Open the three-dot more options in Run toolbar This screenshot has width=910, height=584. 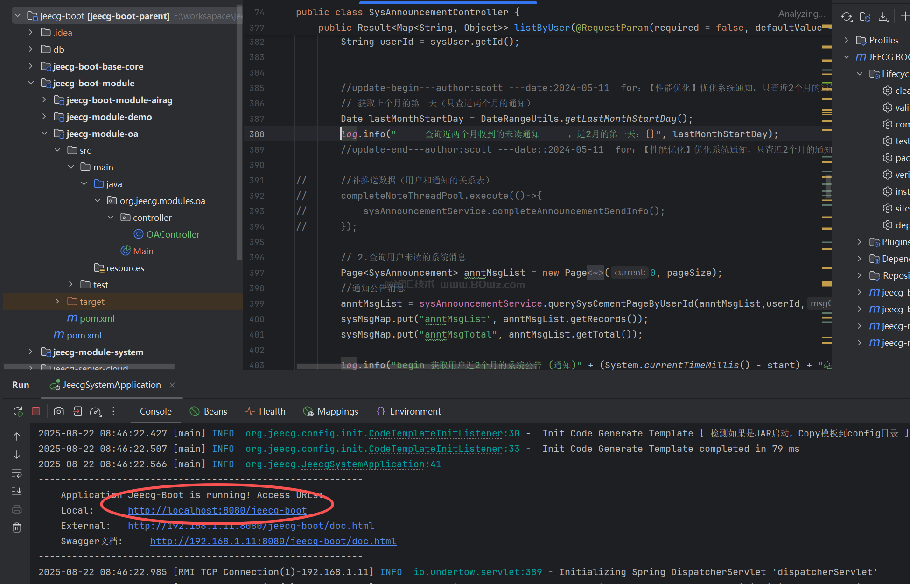[113, 411]
